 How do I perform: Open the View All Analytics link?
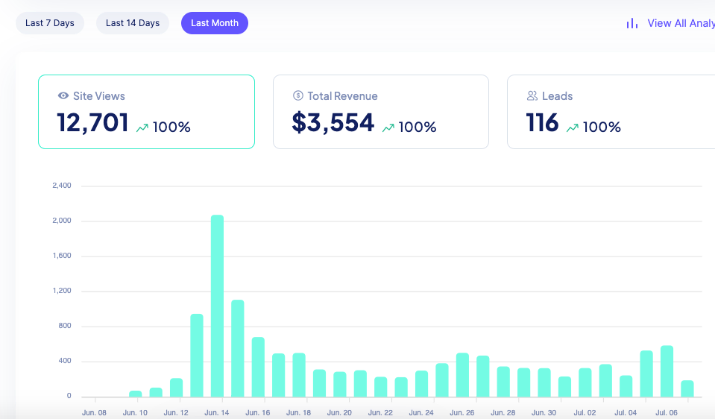coord(680,23)
